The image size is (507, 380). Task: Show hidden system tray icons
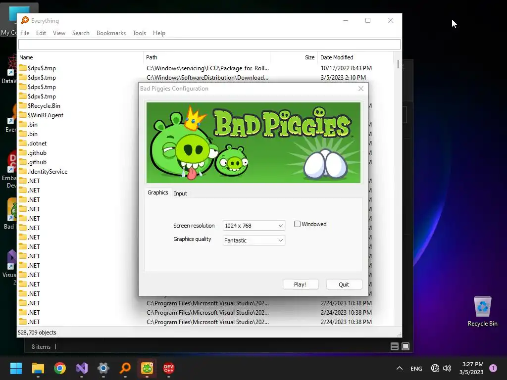(x=400, y=368)
